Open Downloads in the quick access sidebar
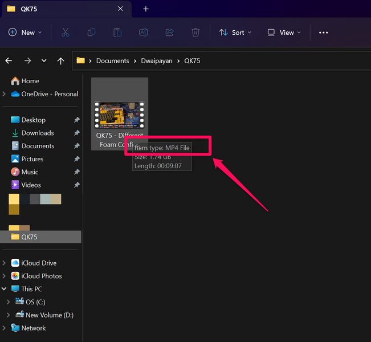Image resolution: width=371 pixels, height=342 pixels. [x=38, y=133]
